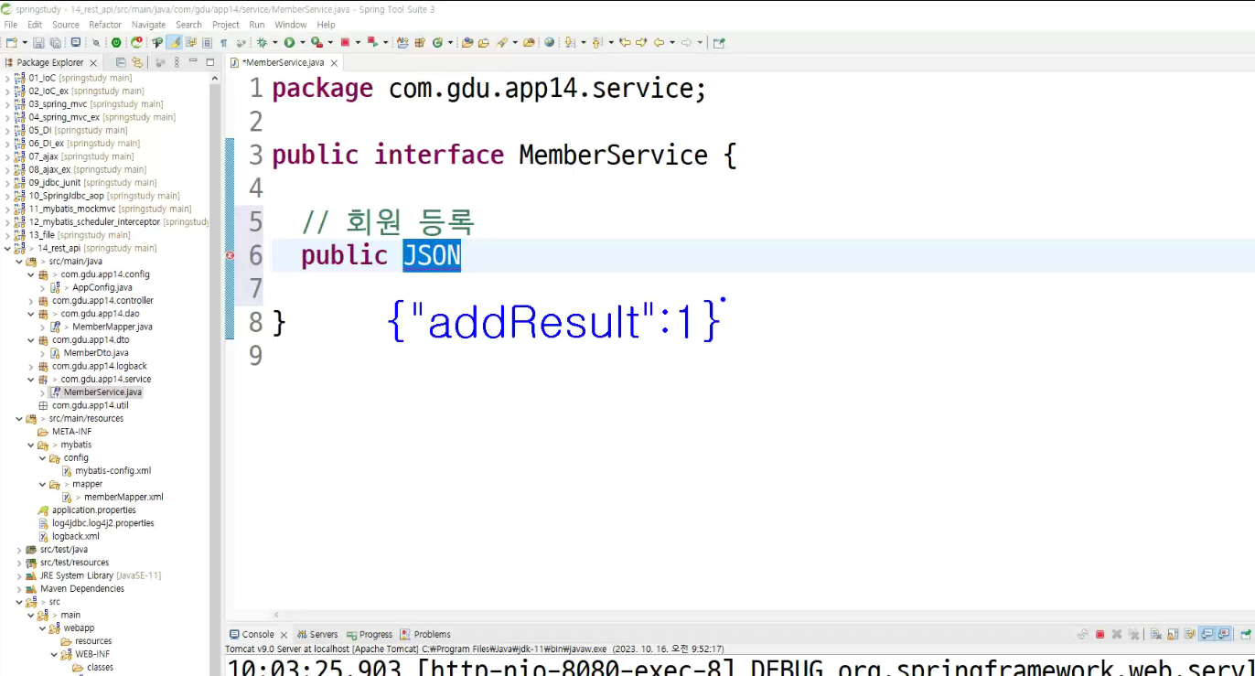Toggle Show Whitespace Characters pilcrow icon
Image resolution: width=1255 pixels, height=676 pixels.
[223, 42]
